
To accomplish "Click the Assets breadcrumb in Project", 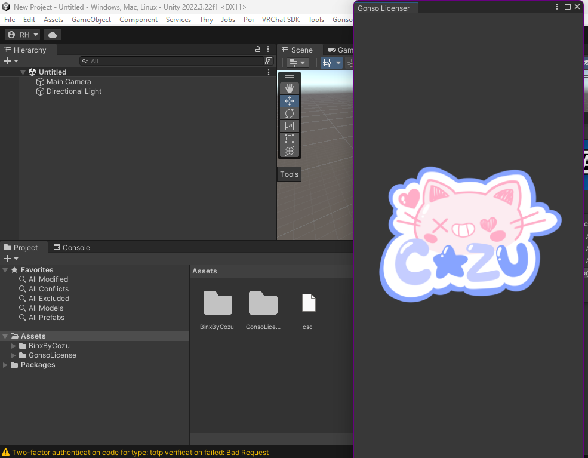I will point(204,271).
